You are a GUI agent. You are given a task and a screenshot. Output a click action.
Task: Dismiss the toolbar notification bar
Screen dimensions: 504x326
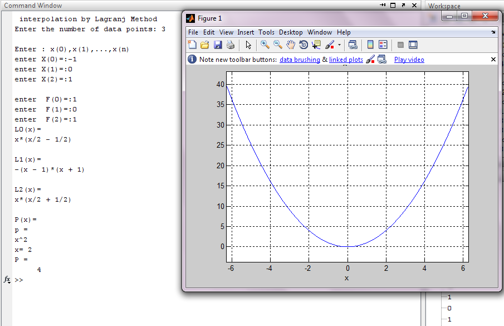pos(493,60)
